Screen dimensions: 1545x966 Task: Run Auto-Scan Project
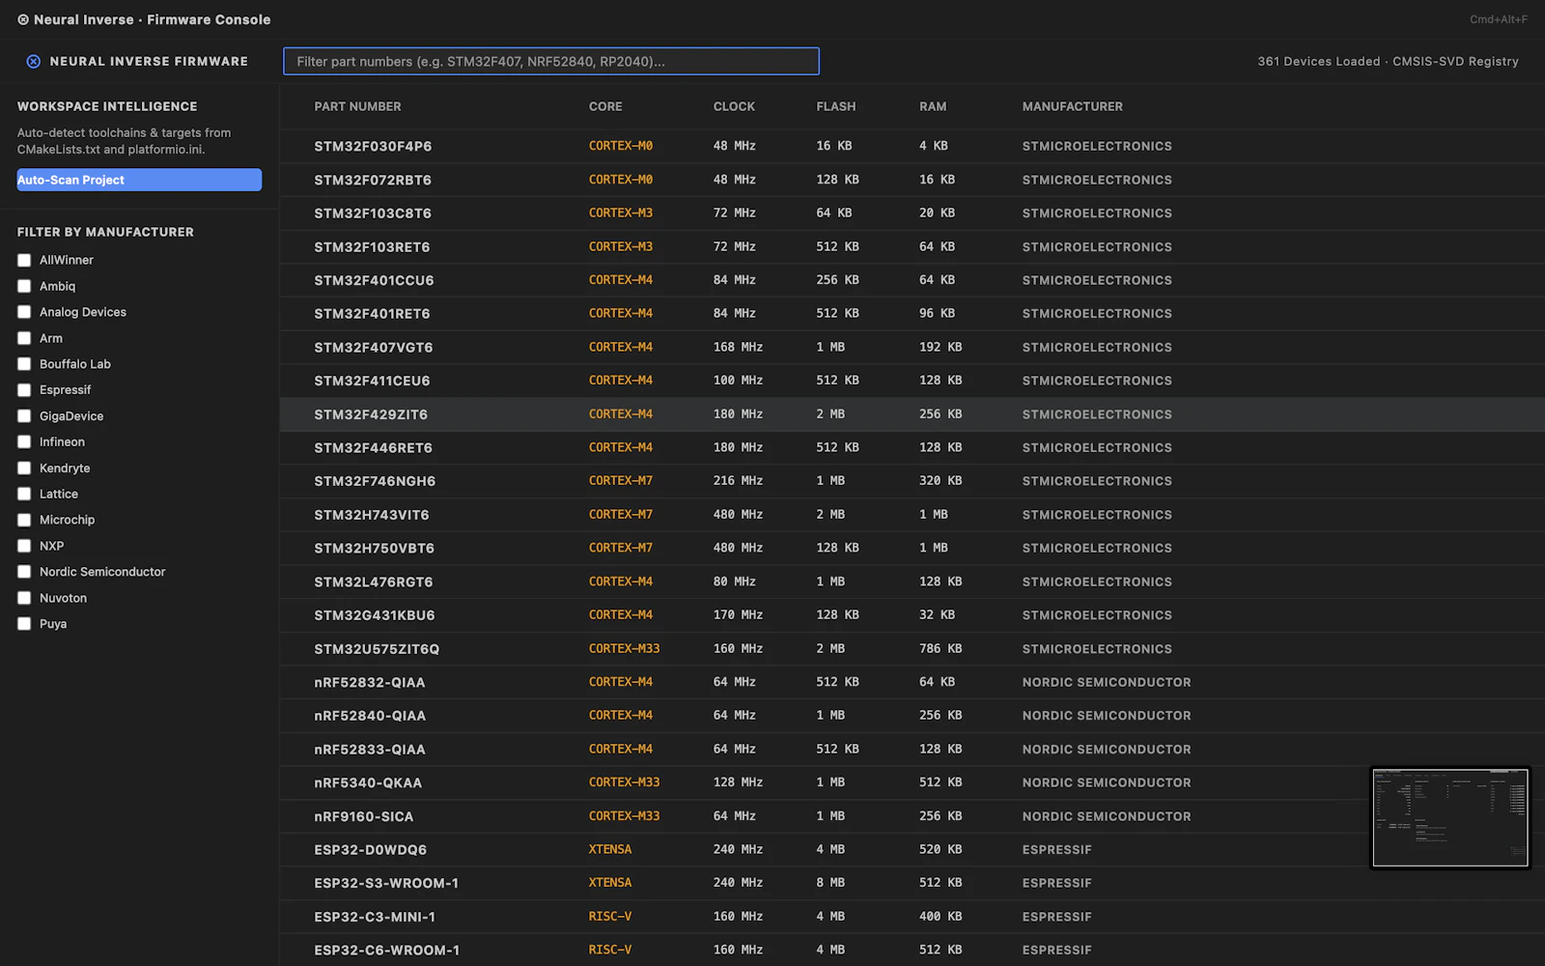pyautogui.click(x=139, y=180)
